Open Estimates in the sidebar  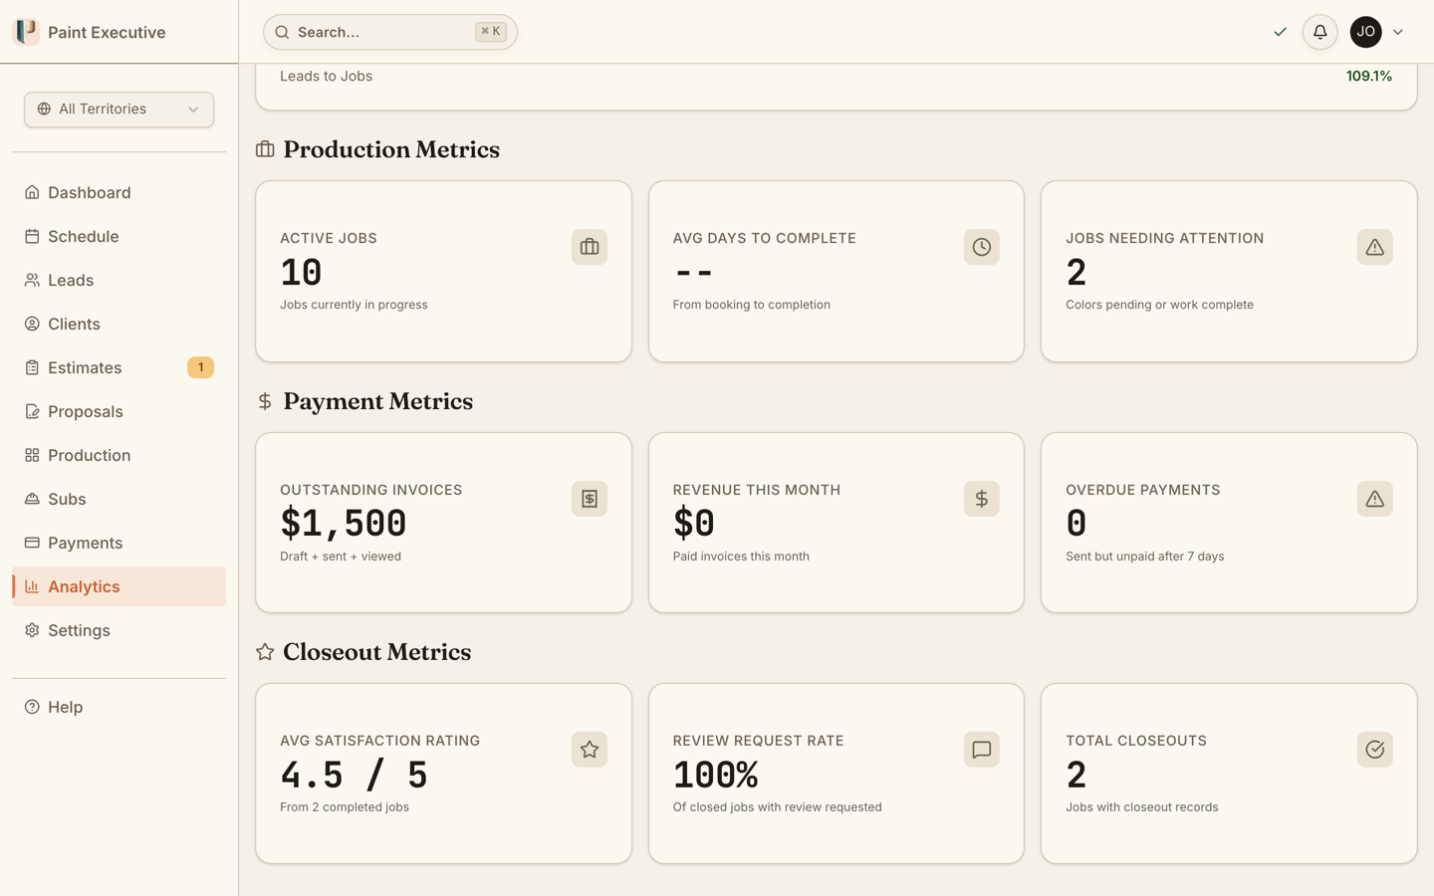click(x=119, y=367)
